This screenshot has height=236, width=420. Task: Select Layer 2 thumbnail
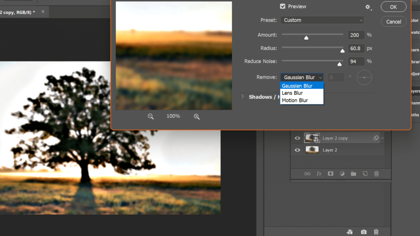(312, 150)
